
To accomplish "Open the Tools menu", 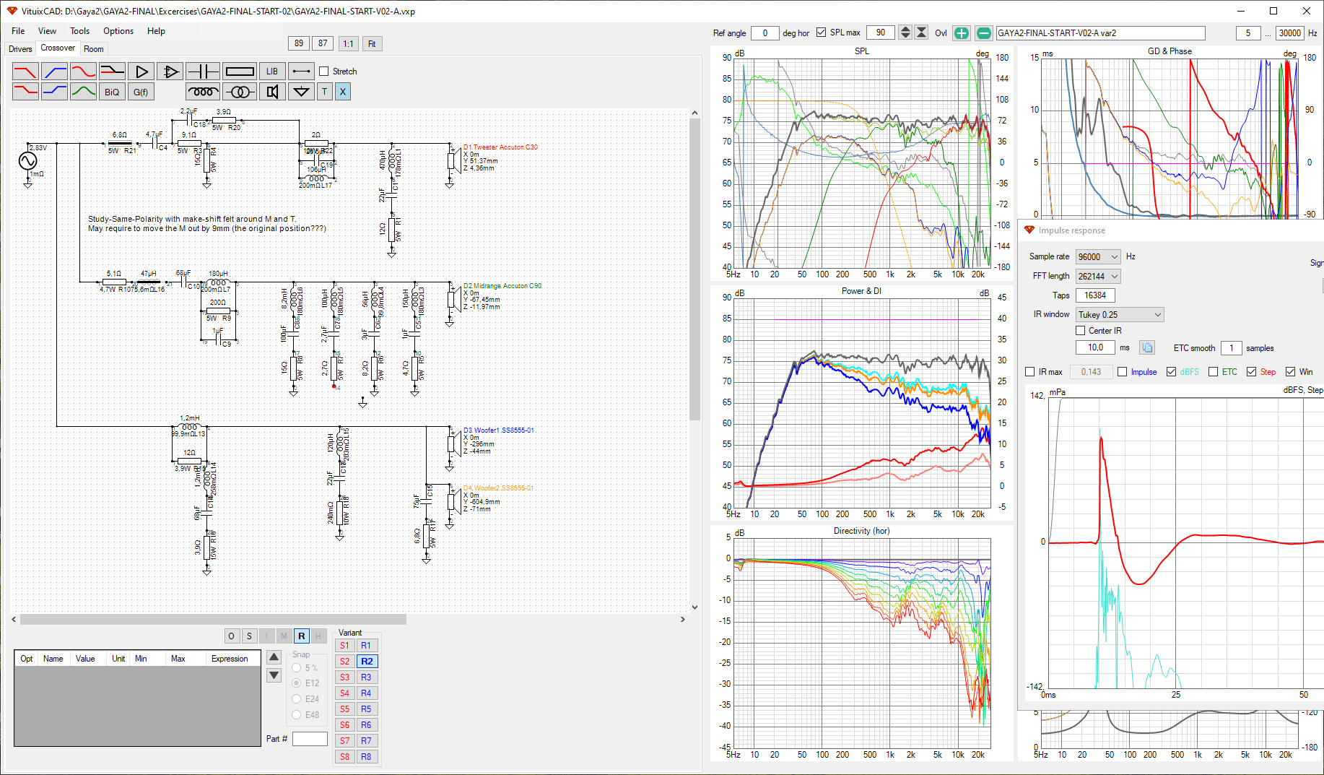I will point(79,31).
